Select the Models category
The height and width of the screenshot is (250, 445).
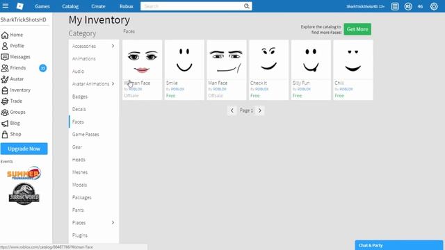[x=79, y=185]
